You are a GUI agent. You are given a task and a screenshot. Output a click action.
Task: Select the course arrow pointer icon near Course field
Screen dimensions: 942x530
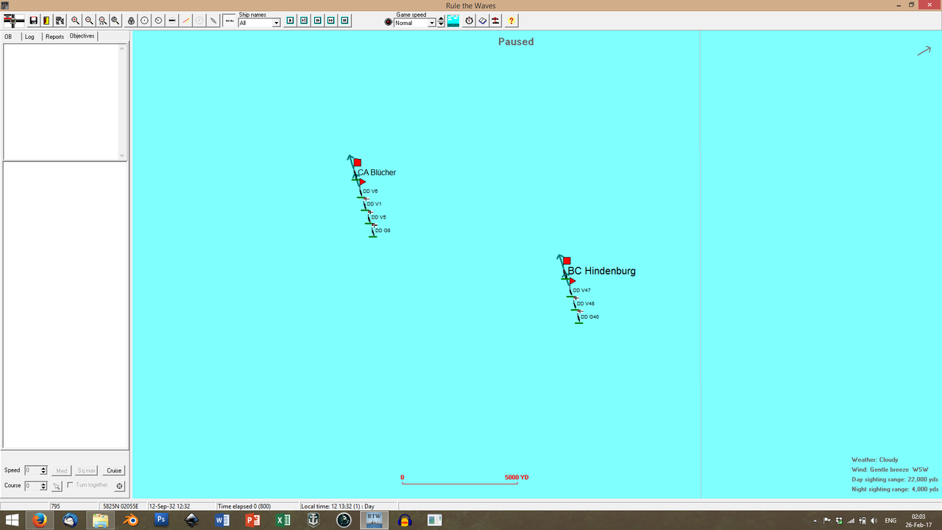pyautogui.click(x=56, y=486)
